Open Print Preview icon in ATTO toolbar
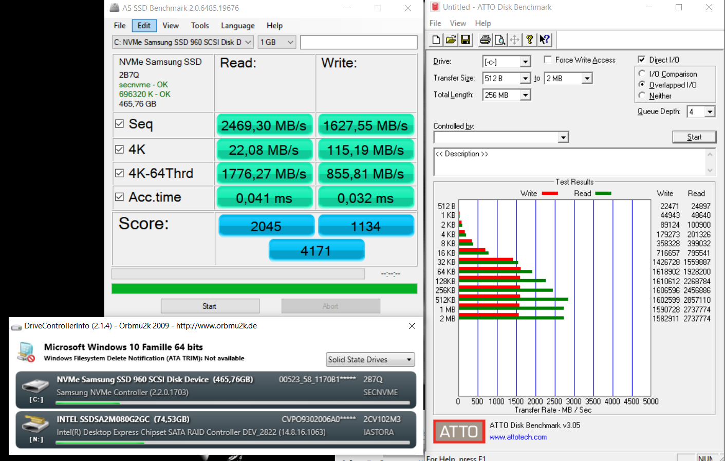 [x=499, y=40]
